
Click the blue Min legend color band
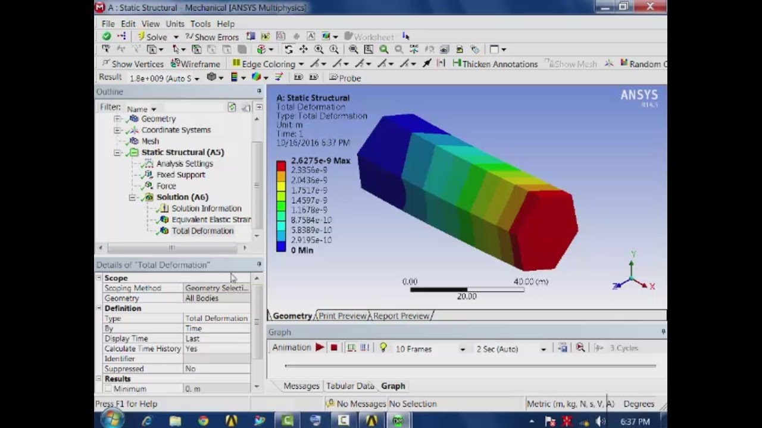click(x=281, y=246)
